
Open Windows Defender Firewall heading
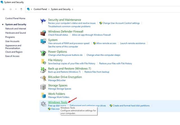coord(66,31)
